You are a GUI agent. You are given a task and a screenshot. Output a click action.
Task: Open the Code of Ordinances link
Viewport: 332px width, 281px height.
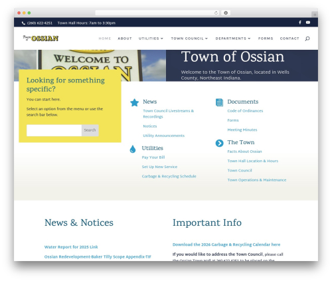245,111
